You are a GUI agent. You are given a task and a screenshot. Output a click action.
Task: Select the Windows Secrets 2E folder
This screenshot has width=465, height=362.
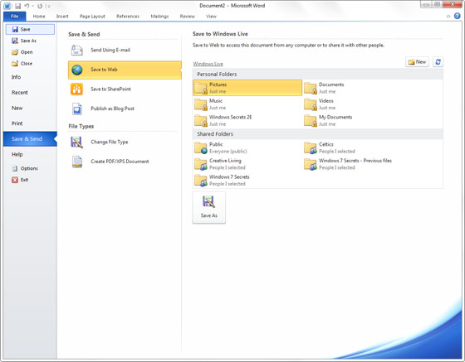(x=247, y=120)
